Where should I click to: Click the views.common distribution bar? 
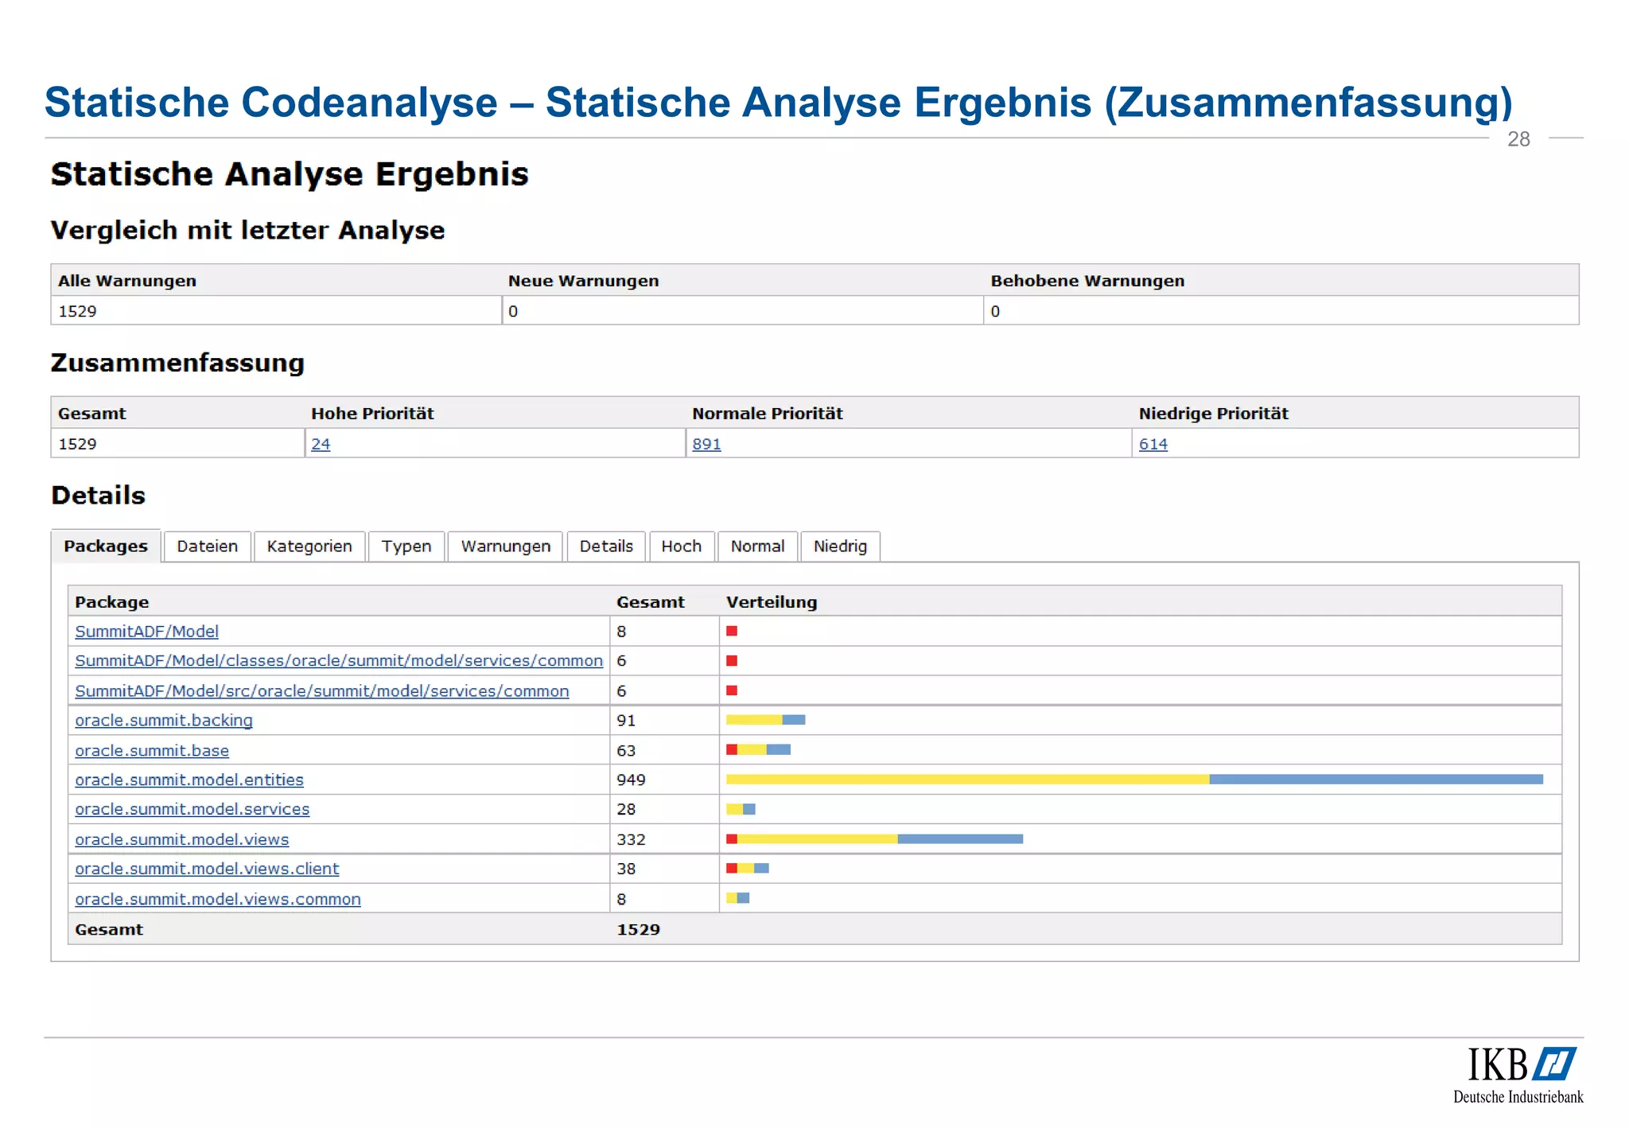point(737,898)
